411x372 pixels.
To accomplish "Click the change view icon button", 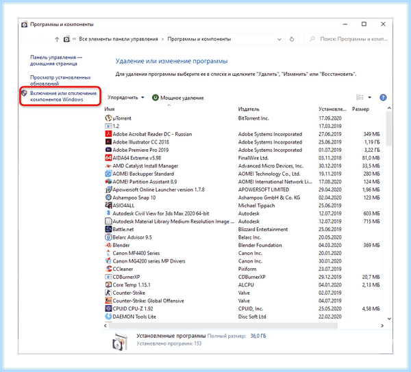I will pyautogui.click(x=360, y=98).
